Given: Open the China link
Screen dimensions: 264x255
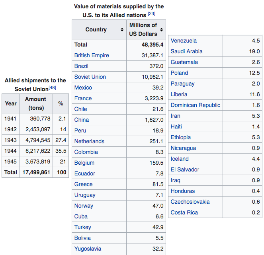Looking at the screenshot, I should click(82, 120).
